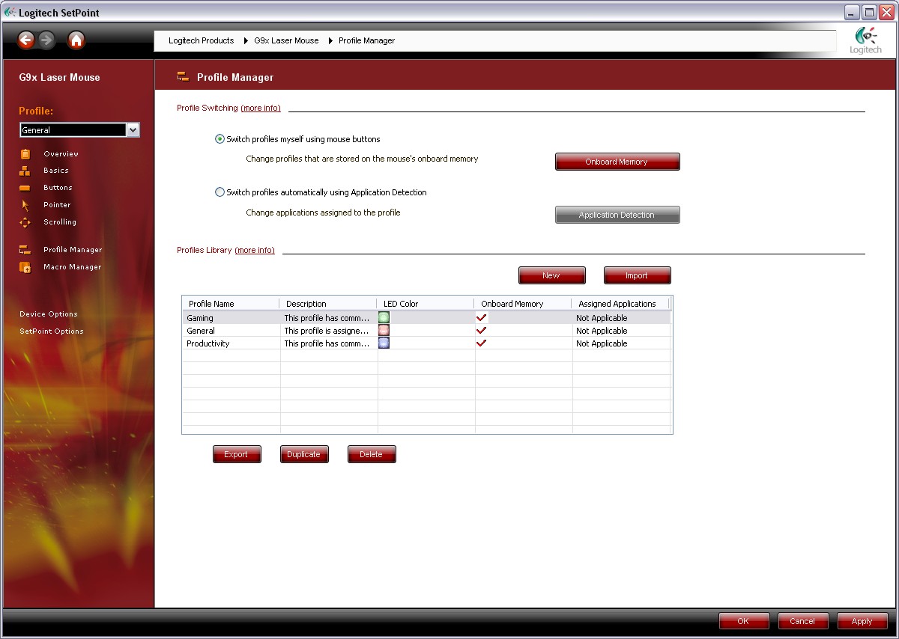Pick the blue LED color for Productivity

(x=384, y=343)
